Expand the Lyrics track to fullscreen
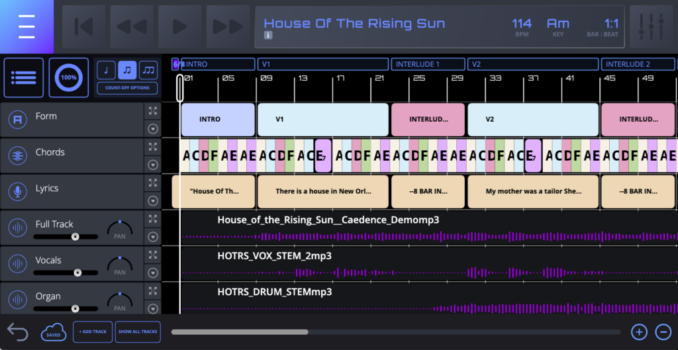 153,183
